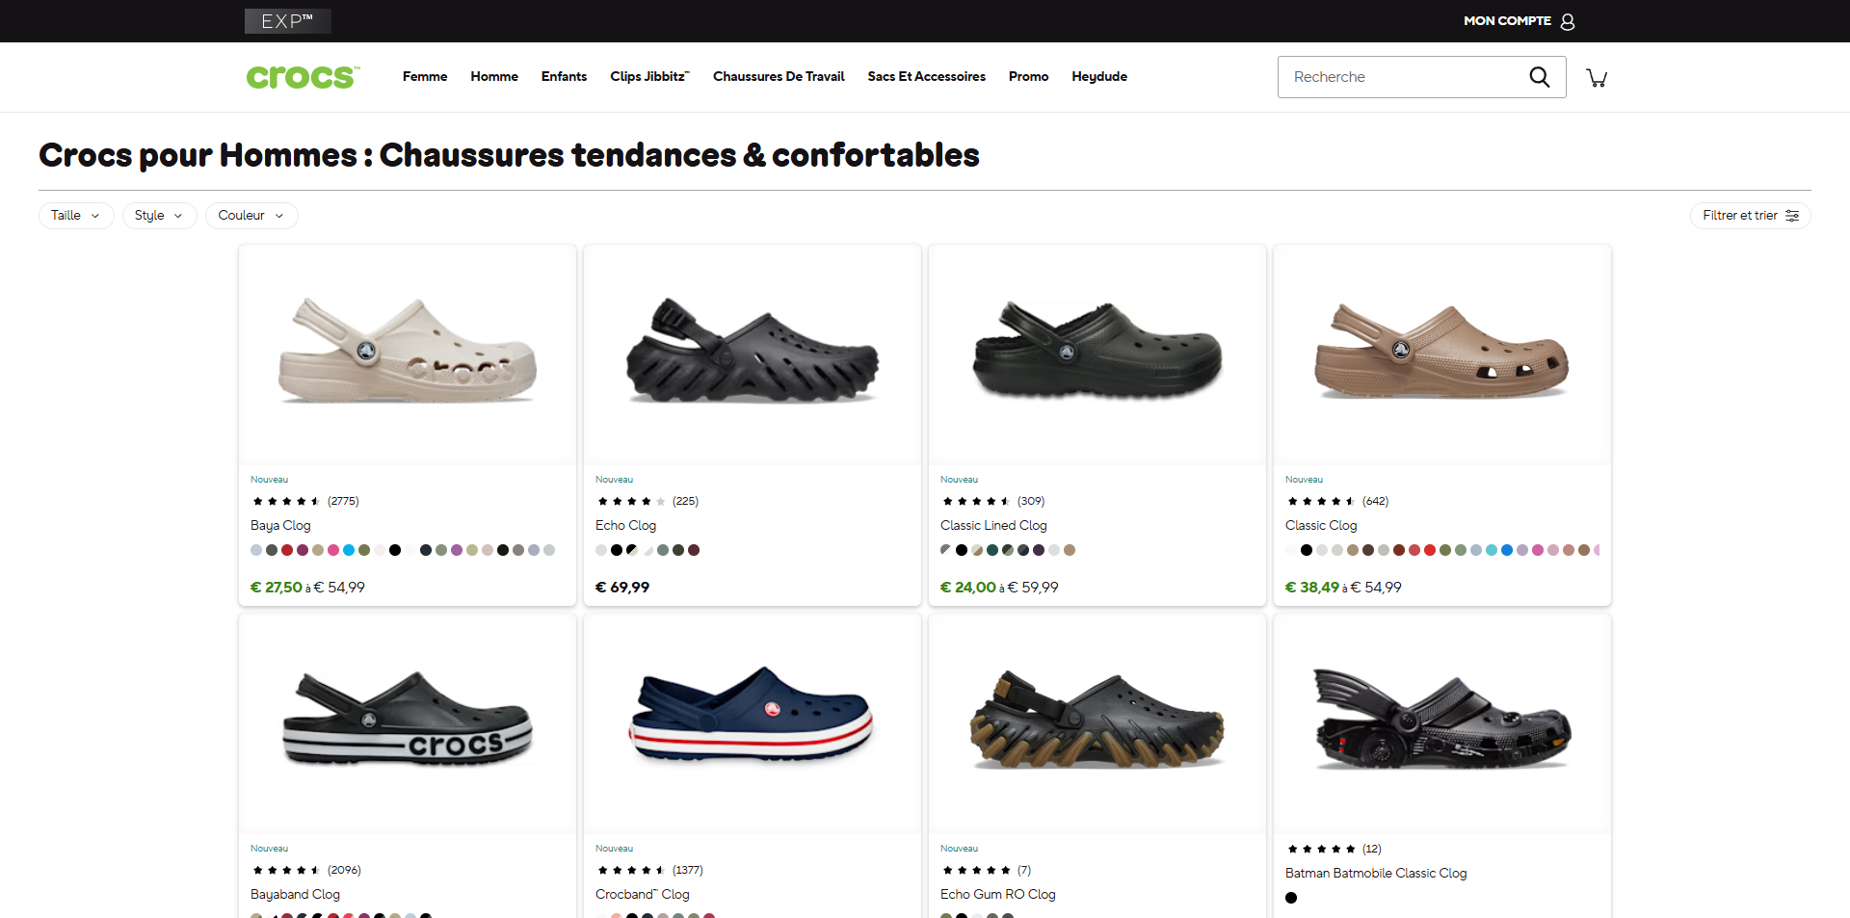Click Crocband Clog star rating
This screenshot has height=918, width=1850.
tap(631, 870)
